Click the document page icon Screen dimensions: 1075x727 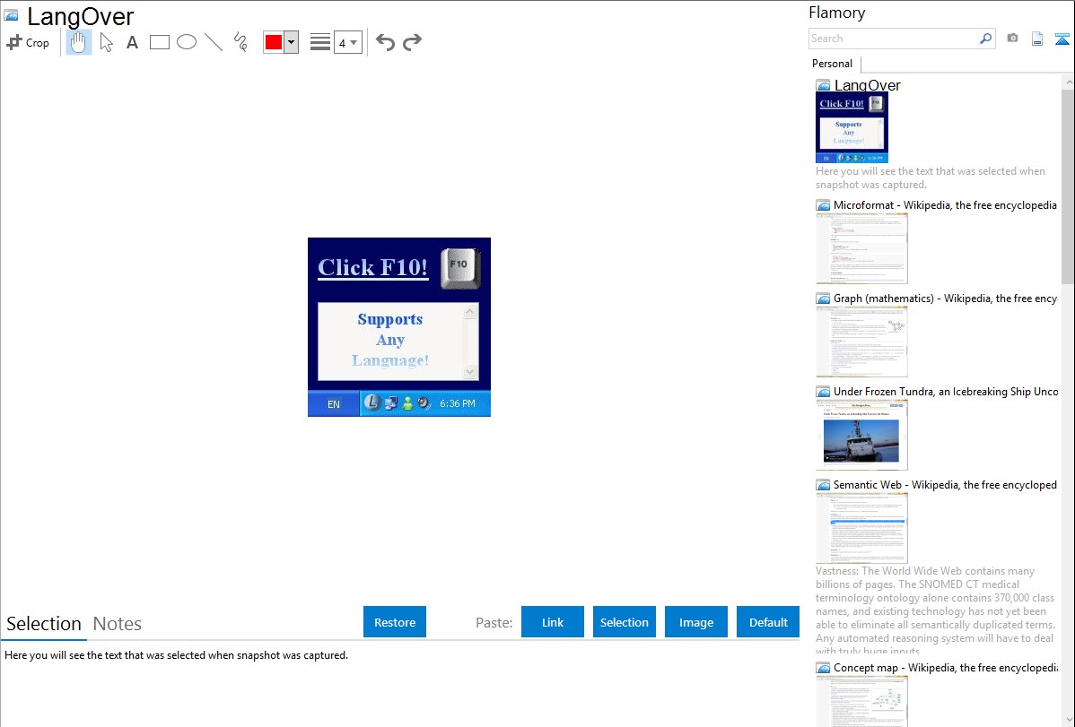pyautogui.click(x=1037, y=39)
